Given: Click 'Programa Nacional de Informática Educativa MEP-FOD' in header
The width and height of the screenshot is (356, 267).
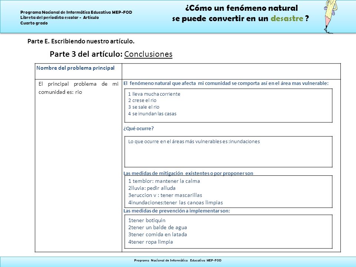Looking at the screenshot, I should click(x=76, y=12).
